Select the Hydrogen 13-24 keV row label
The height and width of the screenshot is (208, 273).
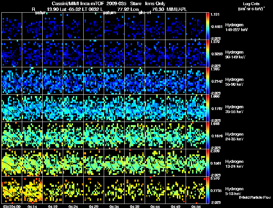[x=234, y=164]
